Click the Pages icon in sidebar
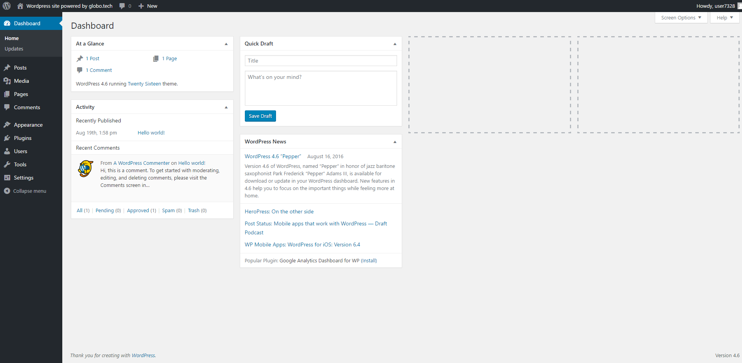 [x=7, y=94]
